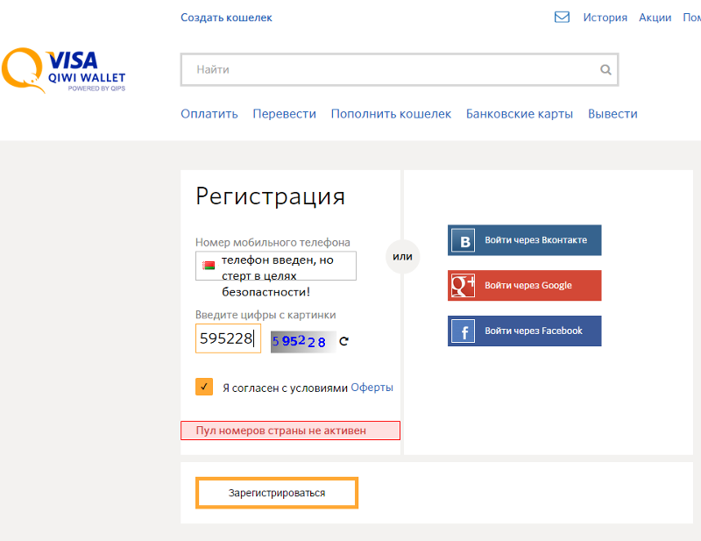Click Войти через Google button
This screenshot has width=701, height=541.
[524, 286]
